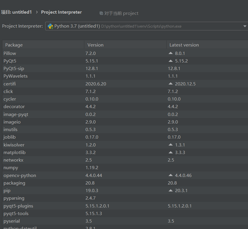The height and width of the screenshot is (229, 248).
Task: Select the opencv-python package row
Action: click(x=125, y=175)
